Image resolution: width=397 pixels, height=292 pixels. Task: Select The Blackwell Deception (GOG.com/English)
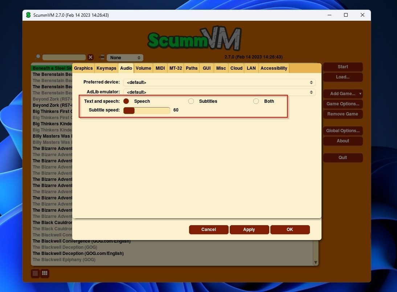pyautogui.click(x=78, y=254)
